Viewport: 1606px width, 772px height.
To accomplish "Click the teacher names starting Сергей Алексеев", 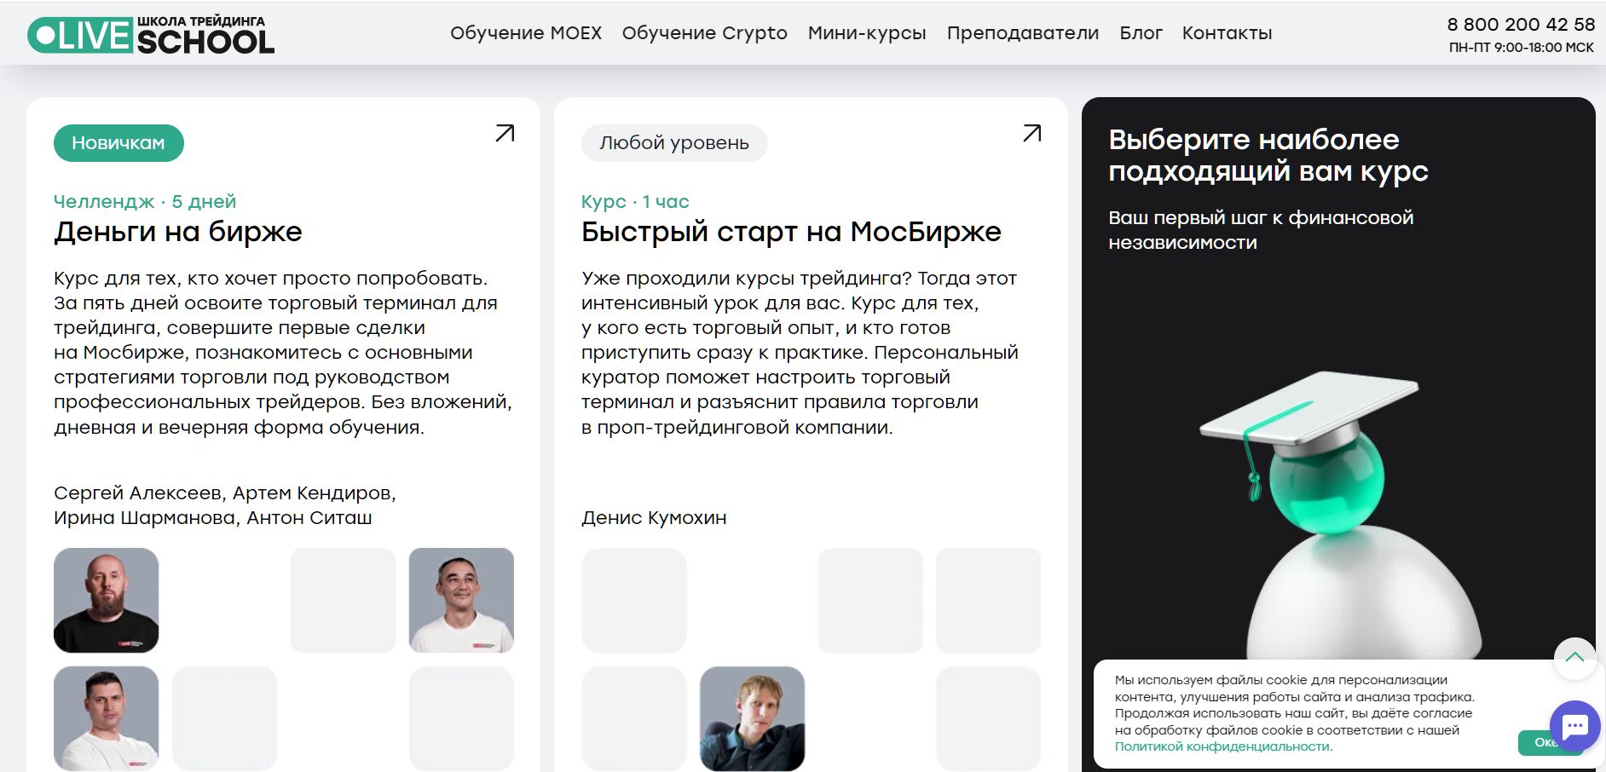I will click(225, 505).
